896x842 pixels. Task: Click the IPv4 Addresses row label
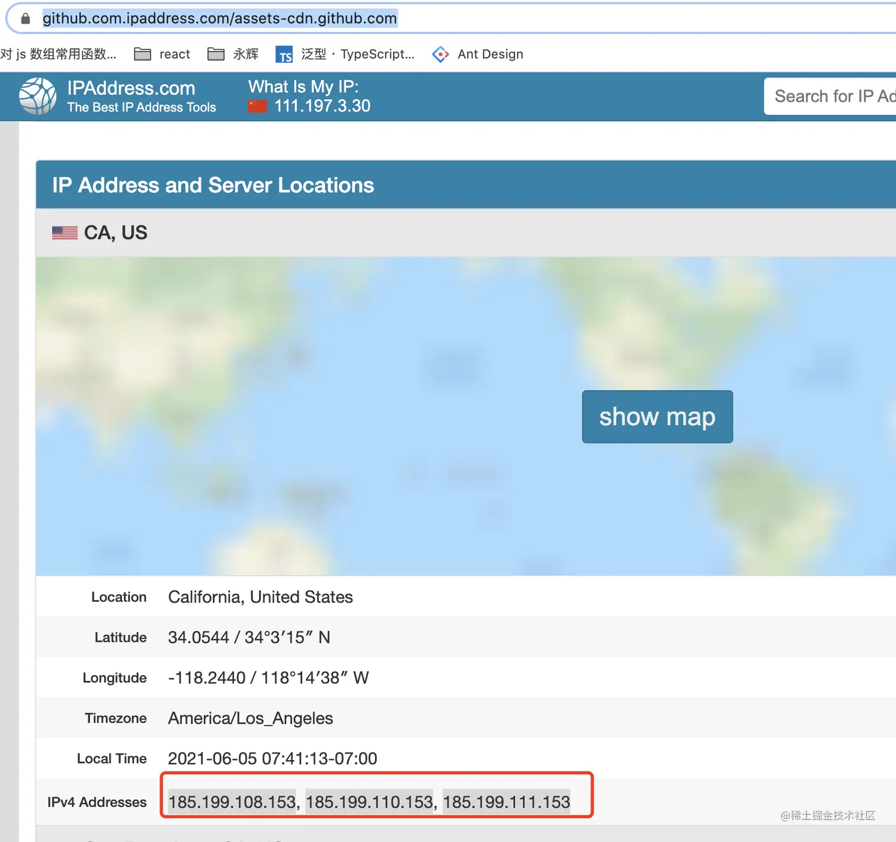97,802
